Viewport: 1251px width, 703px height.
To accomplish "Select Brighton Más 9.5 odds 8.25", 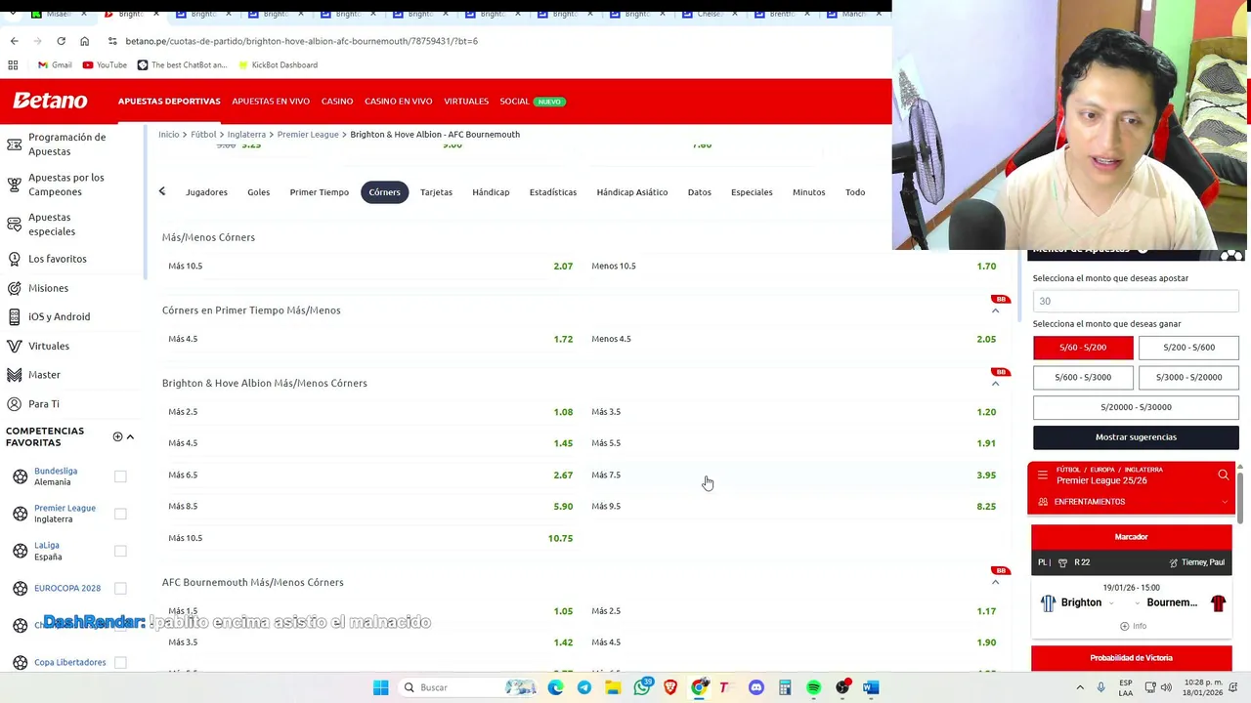I will pyautogui.click(x=794, y=506).
